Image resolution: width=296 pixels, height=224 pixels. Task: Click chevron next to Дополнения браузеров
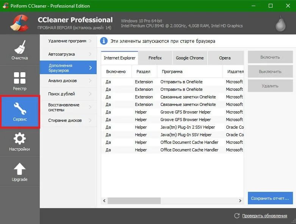[x=91, y=68]
